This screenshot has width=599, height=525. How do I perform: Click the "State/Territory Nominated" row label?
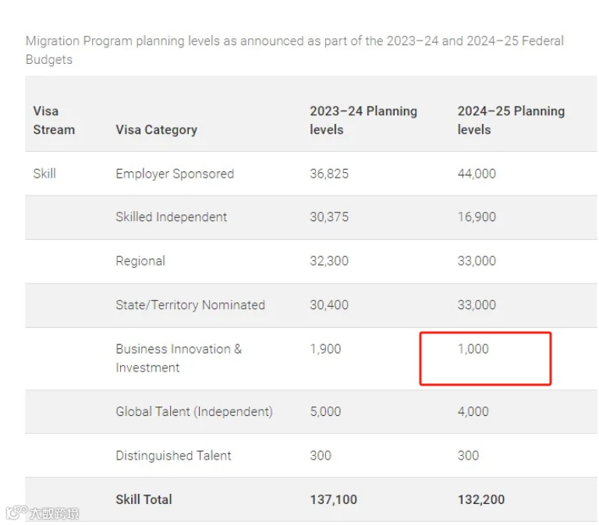coord(190,305)
